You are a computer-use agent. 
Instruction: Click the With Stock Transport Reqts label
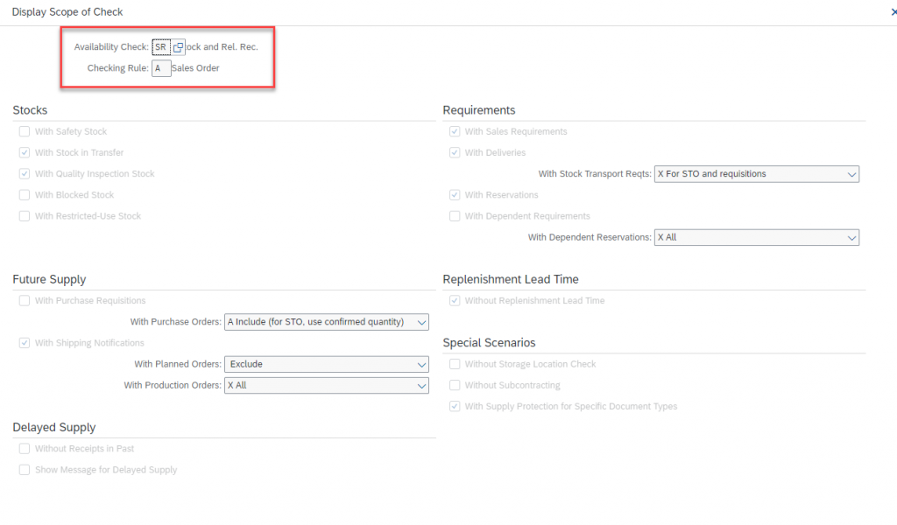coord(595,173)
